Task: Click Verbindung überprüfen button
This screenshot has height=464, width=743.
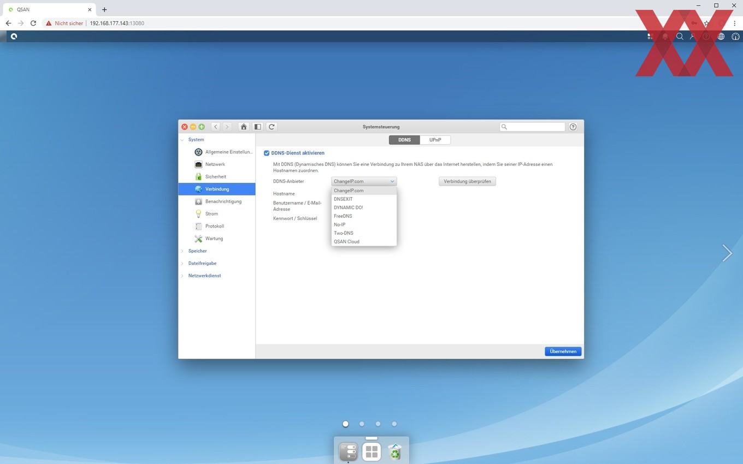Action: coord(467,181)
